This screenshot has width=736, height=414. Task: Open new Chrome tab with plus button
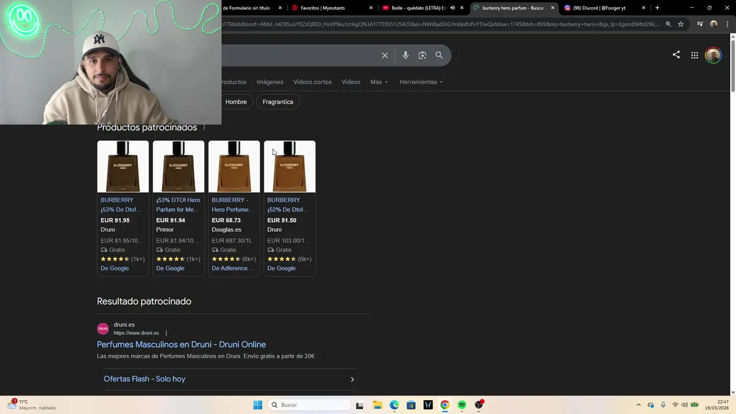(657, 7)
